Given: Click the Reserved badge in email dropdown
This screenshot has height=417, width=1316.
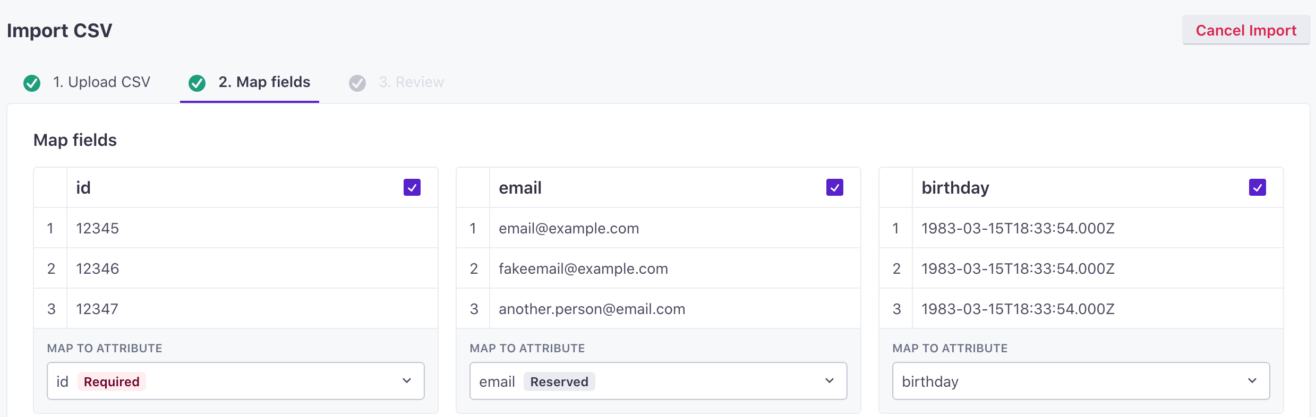Looking at the screenshot, I should 559,381.
